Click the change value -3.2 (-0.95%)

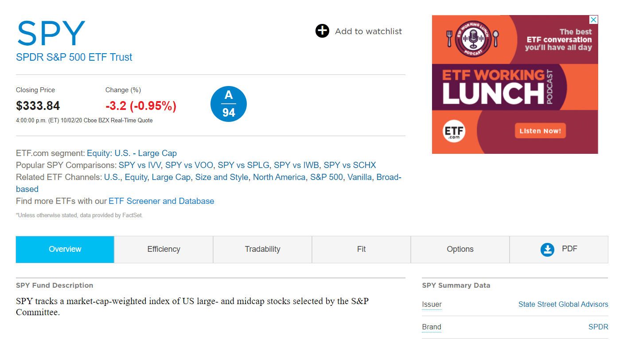coord(141,106)
